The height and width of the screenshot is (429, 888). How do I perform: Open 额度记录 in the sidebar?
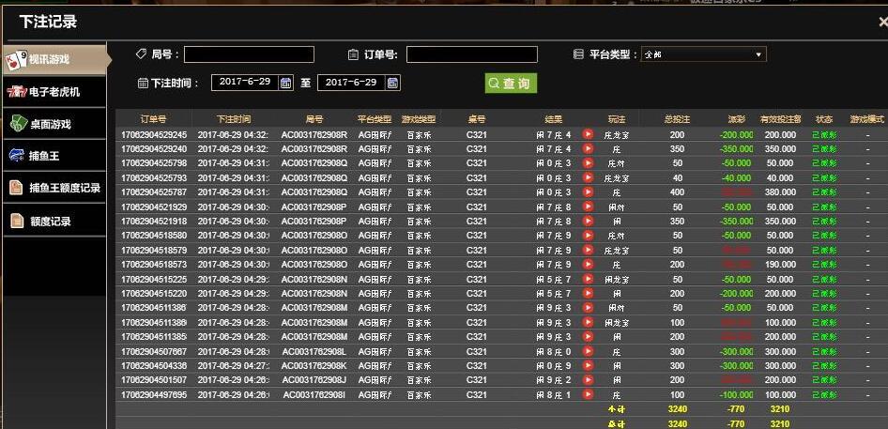point(54,222)
